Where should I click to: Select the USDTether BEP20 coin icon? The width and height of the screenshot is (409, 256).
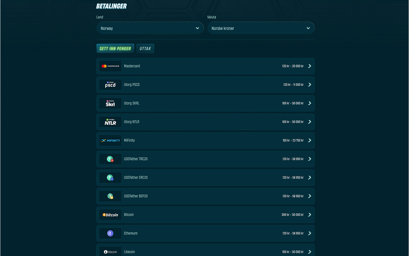(110, 196)
